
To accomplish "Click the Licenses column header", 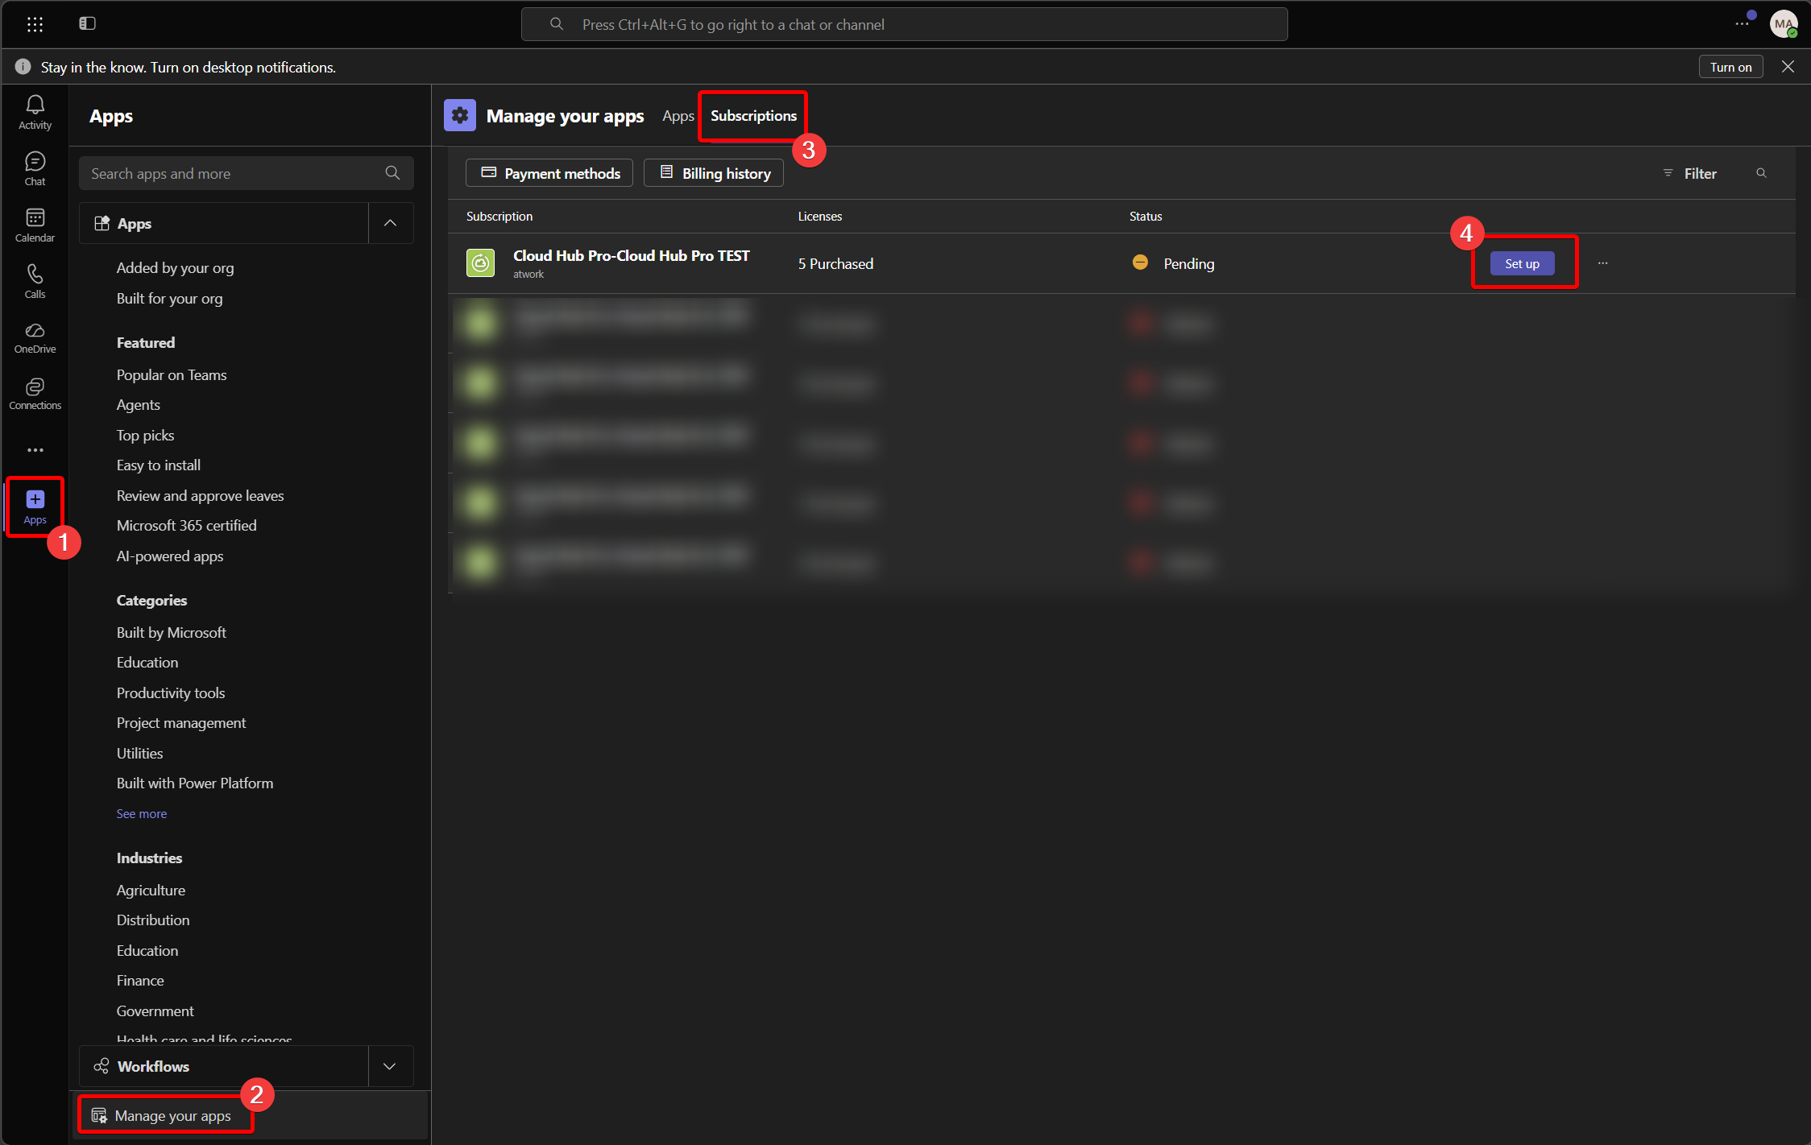I will 819,217.
